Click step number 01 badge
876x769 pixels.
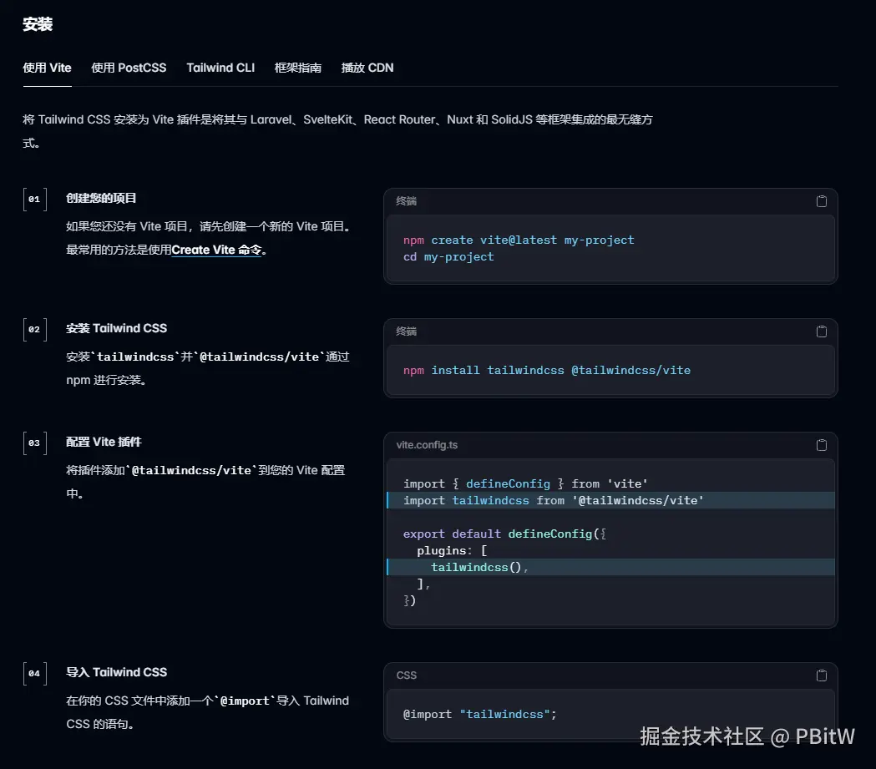click(34, 200)
